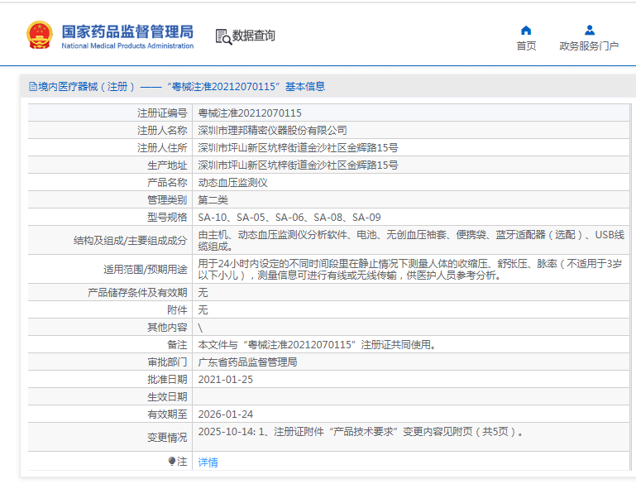Screen dimensions: 636x484
Task: Click product name 动态血压监测仪
Action: 232,183
